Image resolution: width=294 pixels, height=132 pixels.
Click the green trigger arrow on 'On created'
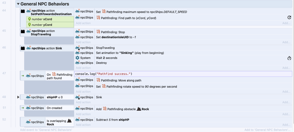pos(23,108)
